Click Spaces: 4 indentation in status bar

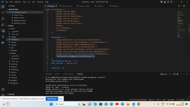151,100
